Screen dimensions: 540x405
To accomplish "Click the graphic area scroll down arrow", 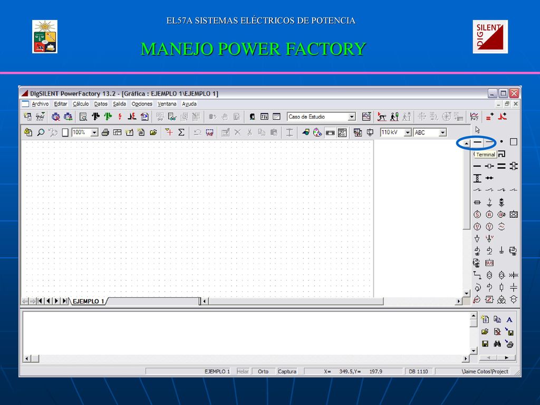I will [467, 293].
